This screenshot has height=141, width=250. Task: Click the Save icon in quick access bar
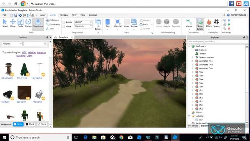point(16,15)
